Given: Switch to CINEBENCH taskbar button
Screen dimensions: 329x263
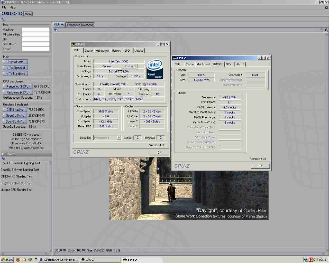Looking at the screenshot, I should 59,260.
